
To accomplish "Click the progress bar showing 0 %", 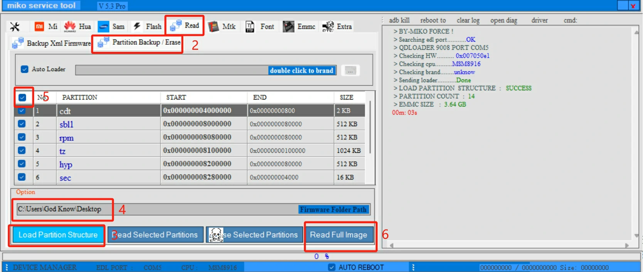I will (321, 256).
